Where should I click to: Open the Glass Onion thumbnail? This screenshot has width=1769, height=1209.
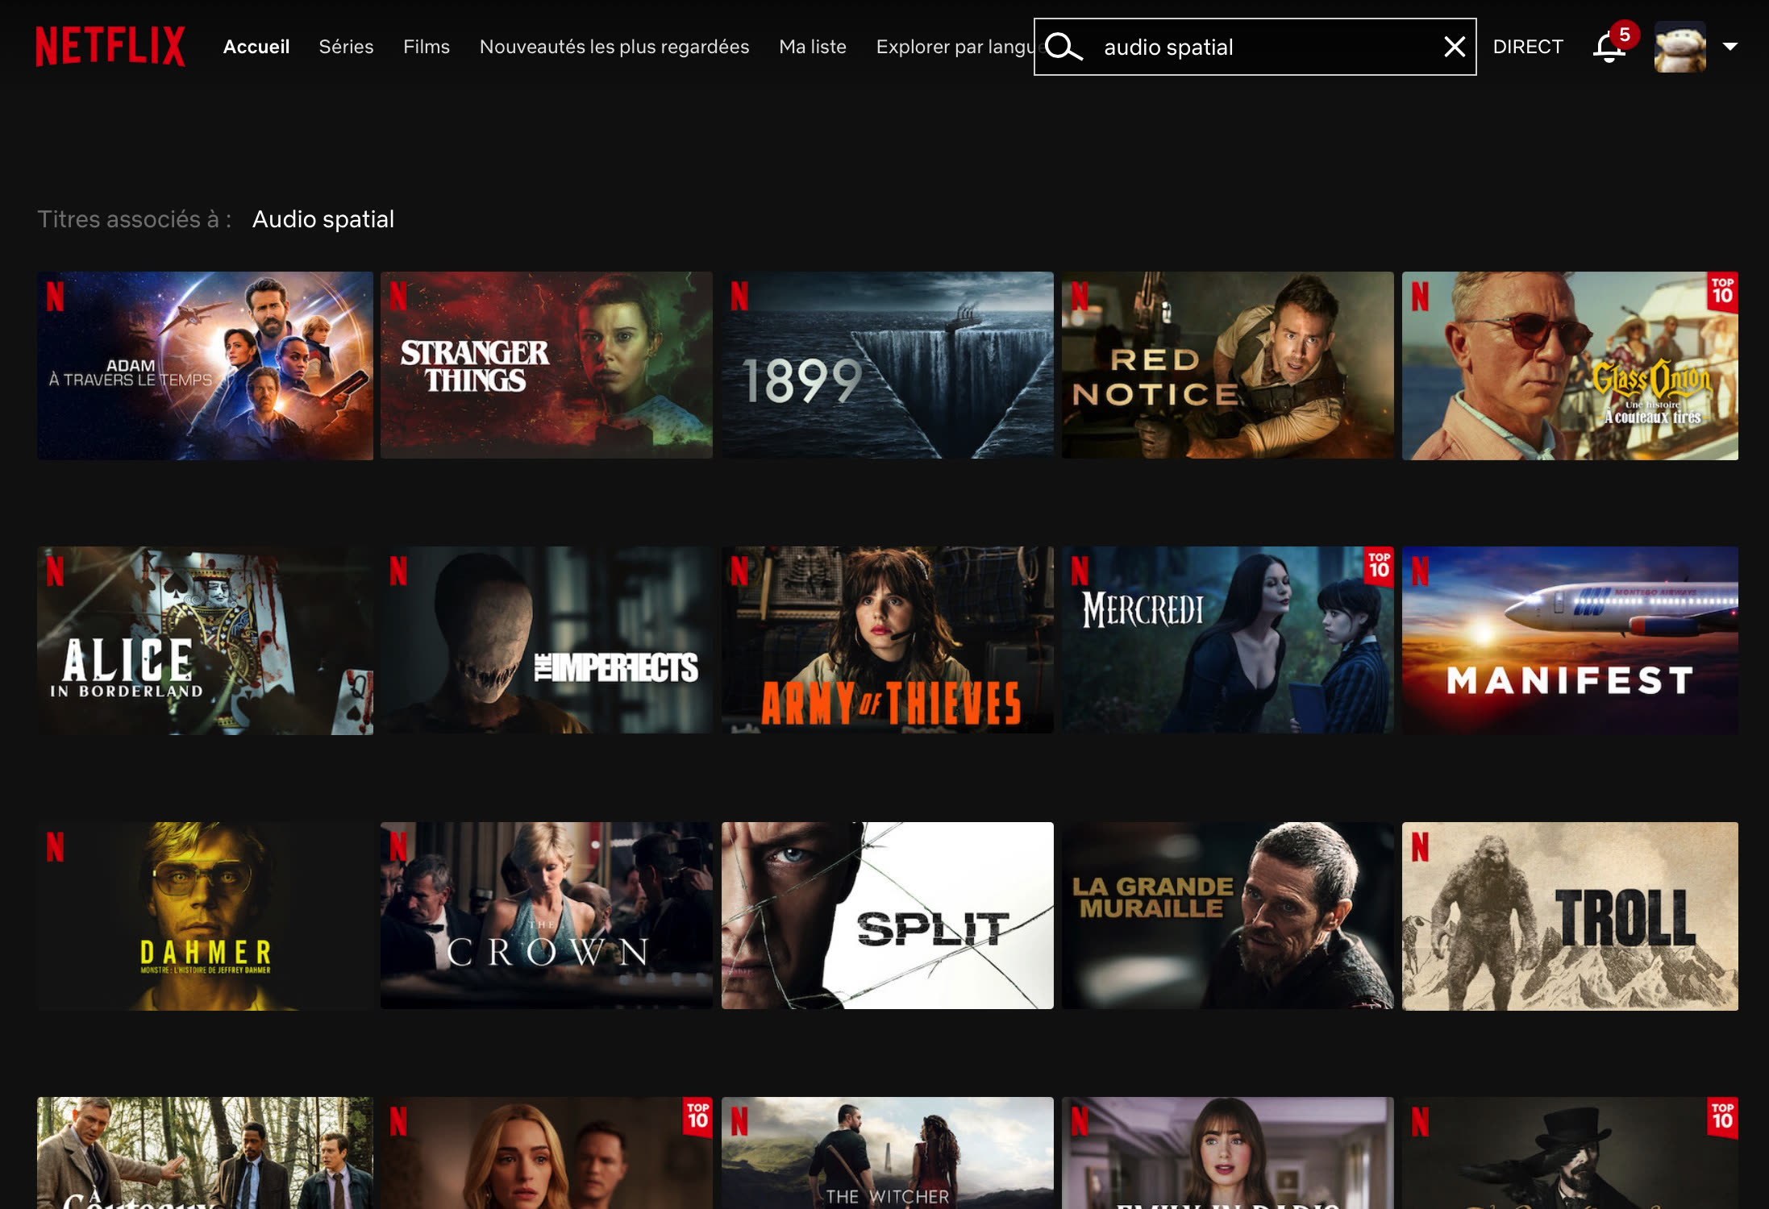click(x=1570, y=366)
